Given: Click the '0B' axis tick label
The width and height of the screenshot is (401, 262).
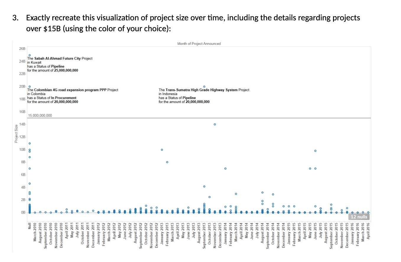Looking at the screenshot, I should [x=23, y=212].
